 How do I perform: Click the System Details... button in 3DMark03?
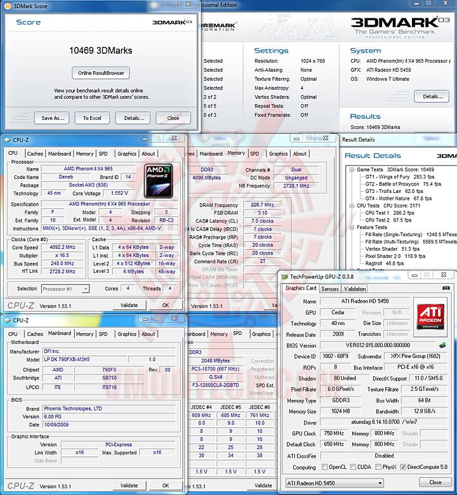(432, 96)
